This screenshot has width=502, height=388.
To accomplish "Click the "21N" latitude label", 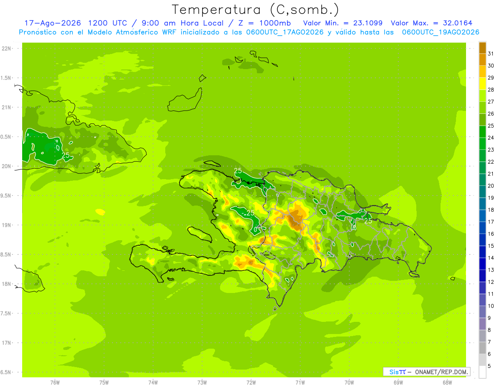I will click(x=6, y=108).
